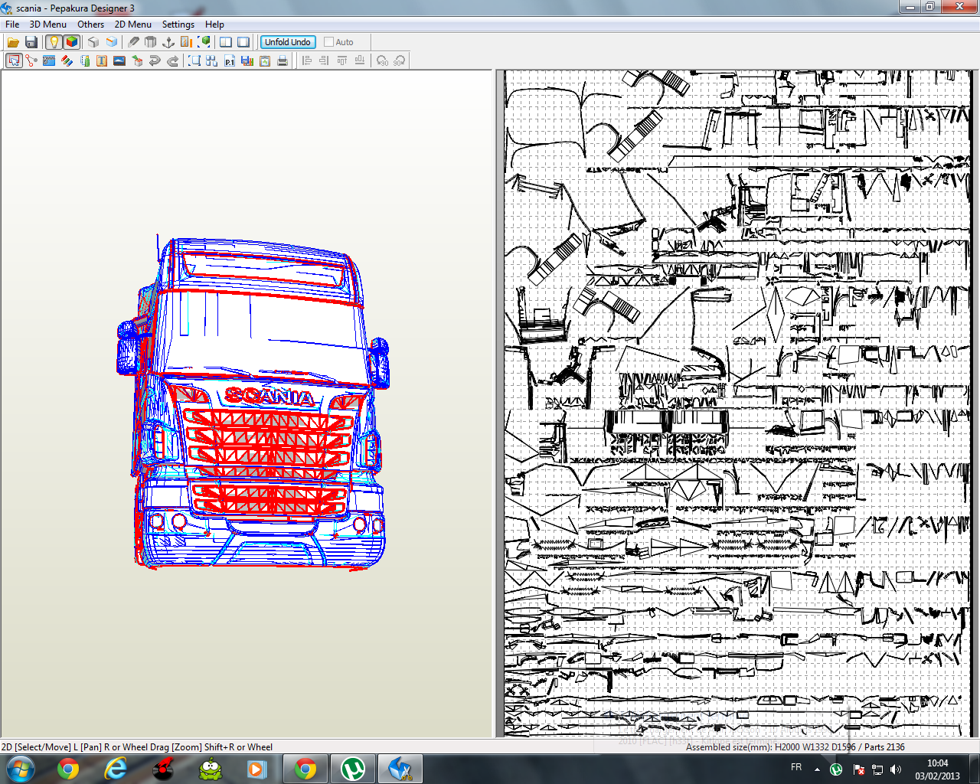Viewport: 980px width, 784px height.
Task: Select the Join/Disjoin Faces tool
Action: point(31,60)
